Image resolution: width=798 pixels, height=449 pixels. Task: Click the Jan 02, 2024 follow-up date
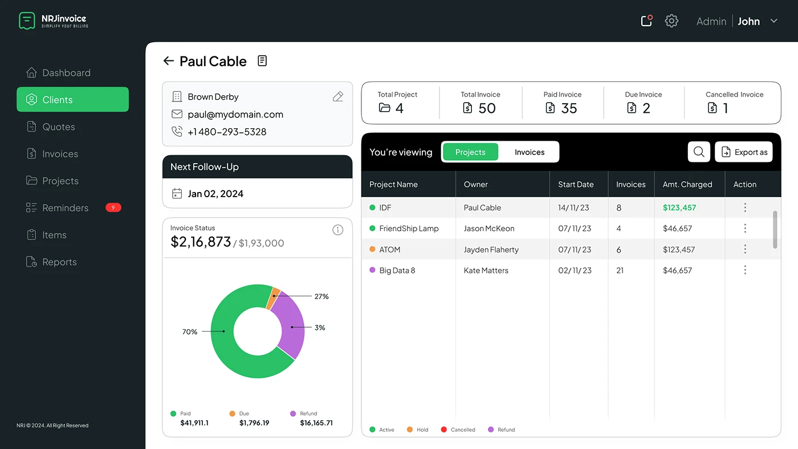(x=215, y=194)
